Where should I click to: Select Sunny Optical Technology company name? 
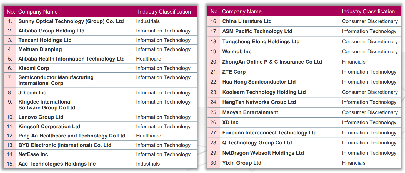(x=71, y=21)
